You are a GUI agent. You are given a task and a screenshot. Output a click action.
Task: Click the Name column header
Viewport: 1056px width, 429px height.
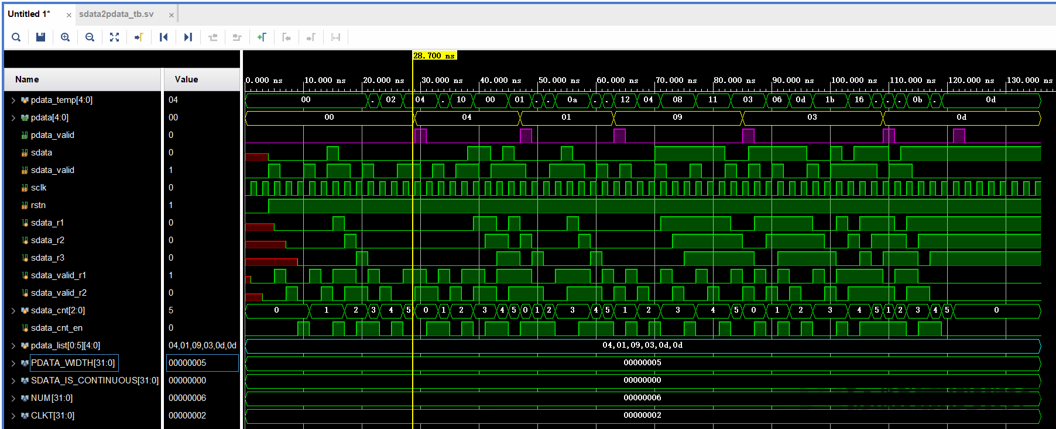click(83, 79)
